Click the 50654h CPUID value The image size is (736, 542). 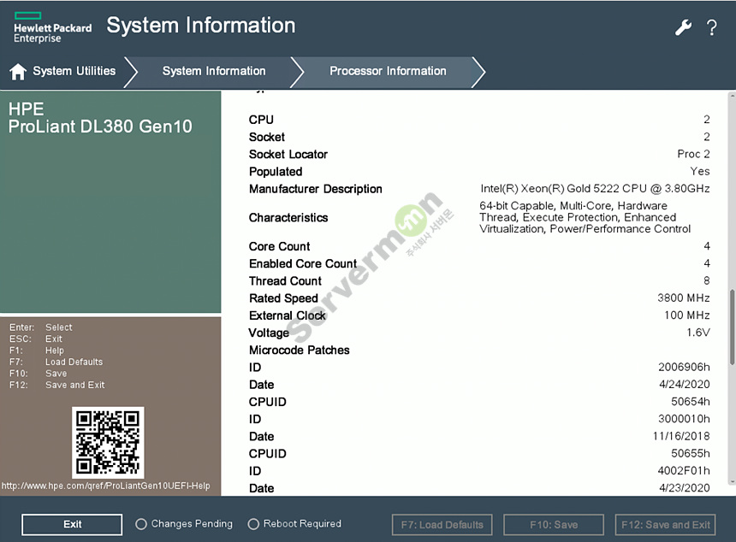coord(691,401)
